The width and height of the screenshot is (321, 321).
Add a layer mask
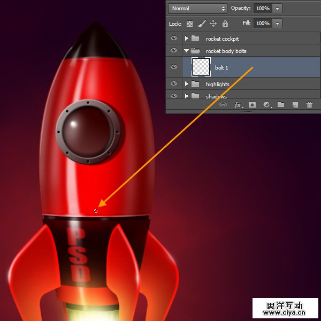click(252, 105)
